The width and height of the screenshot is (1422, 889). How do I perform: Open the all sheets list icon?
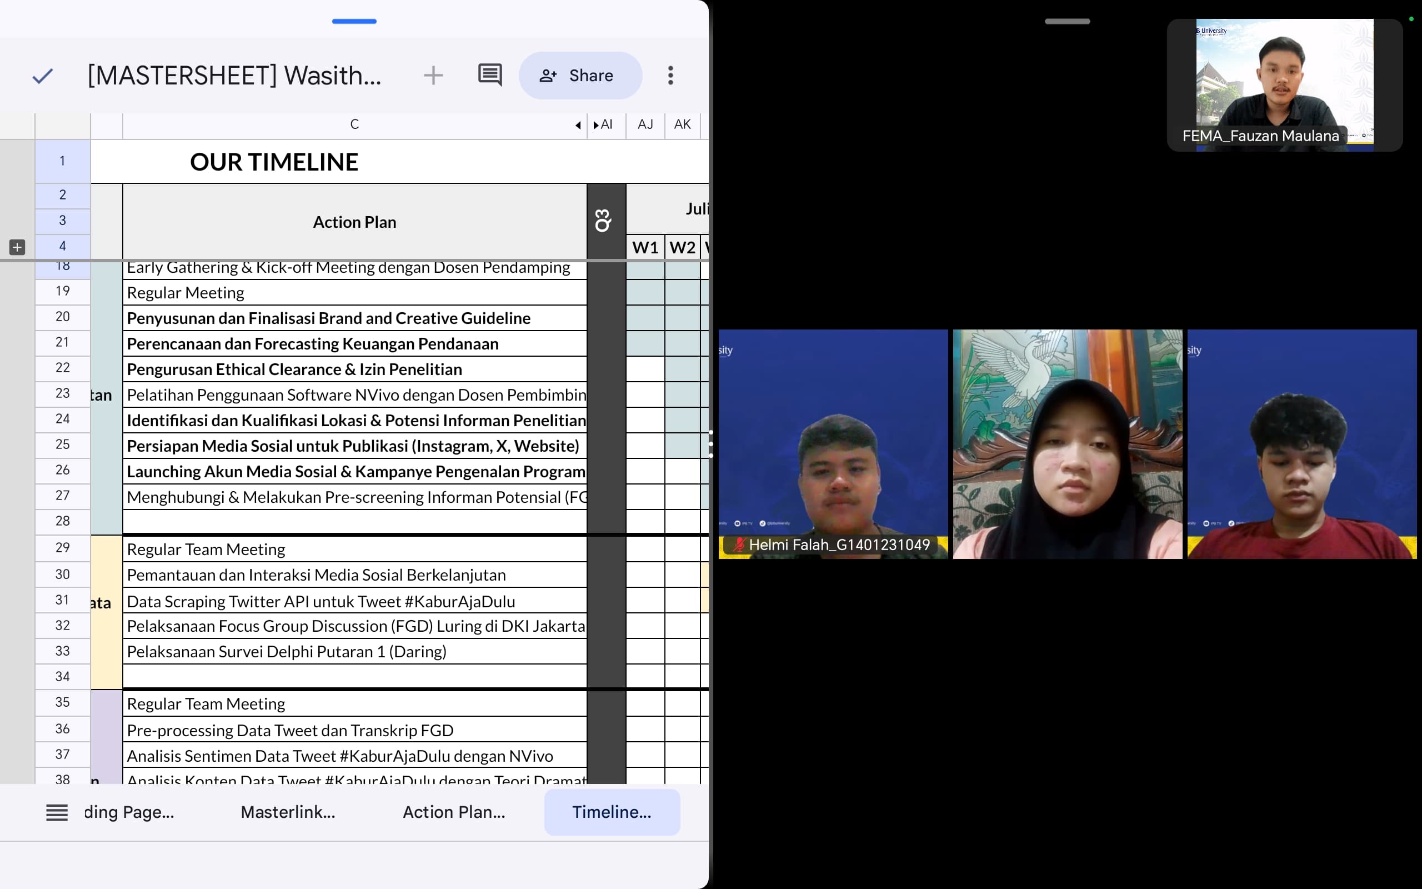pyautogui.click(x=57, y=812)
